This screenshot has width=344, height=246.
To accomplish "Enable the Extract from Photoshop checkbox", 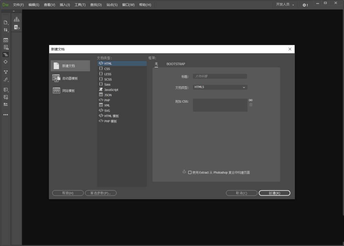I will point(190,173).
